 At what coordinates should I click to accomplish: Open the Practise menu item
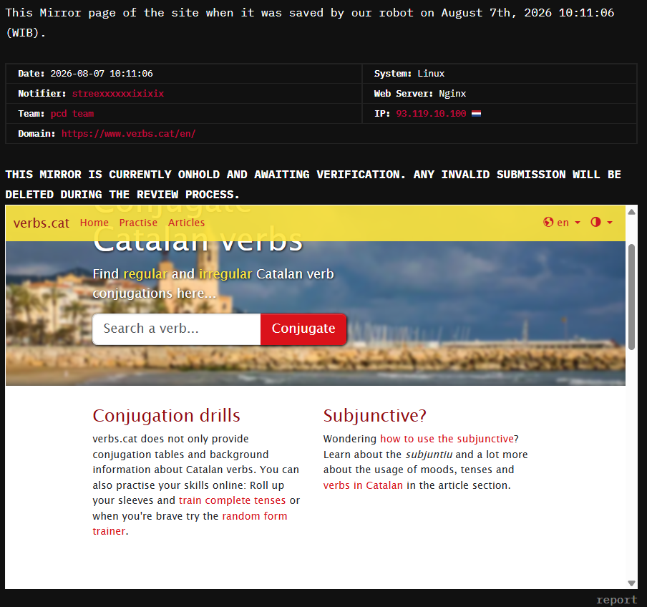[x=138, y=223]
